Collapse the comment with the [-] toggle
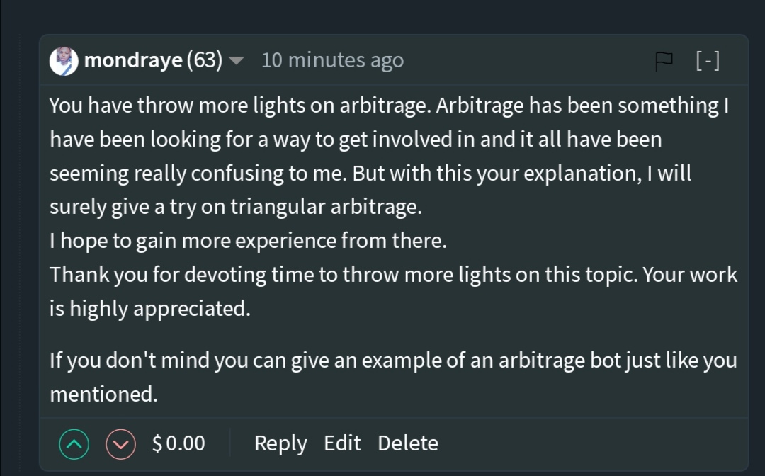This screenshot has height=476, width=765. click(708, 62)
